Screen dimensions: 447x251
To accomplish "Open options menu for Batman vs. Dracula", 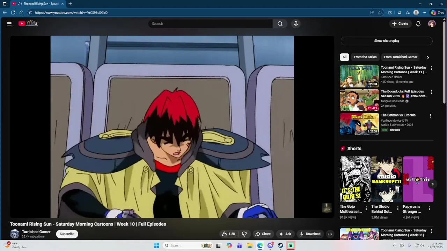I will pos(431,116).
